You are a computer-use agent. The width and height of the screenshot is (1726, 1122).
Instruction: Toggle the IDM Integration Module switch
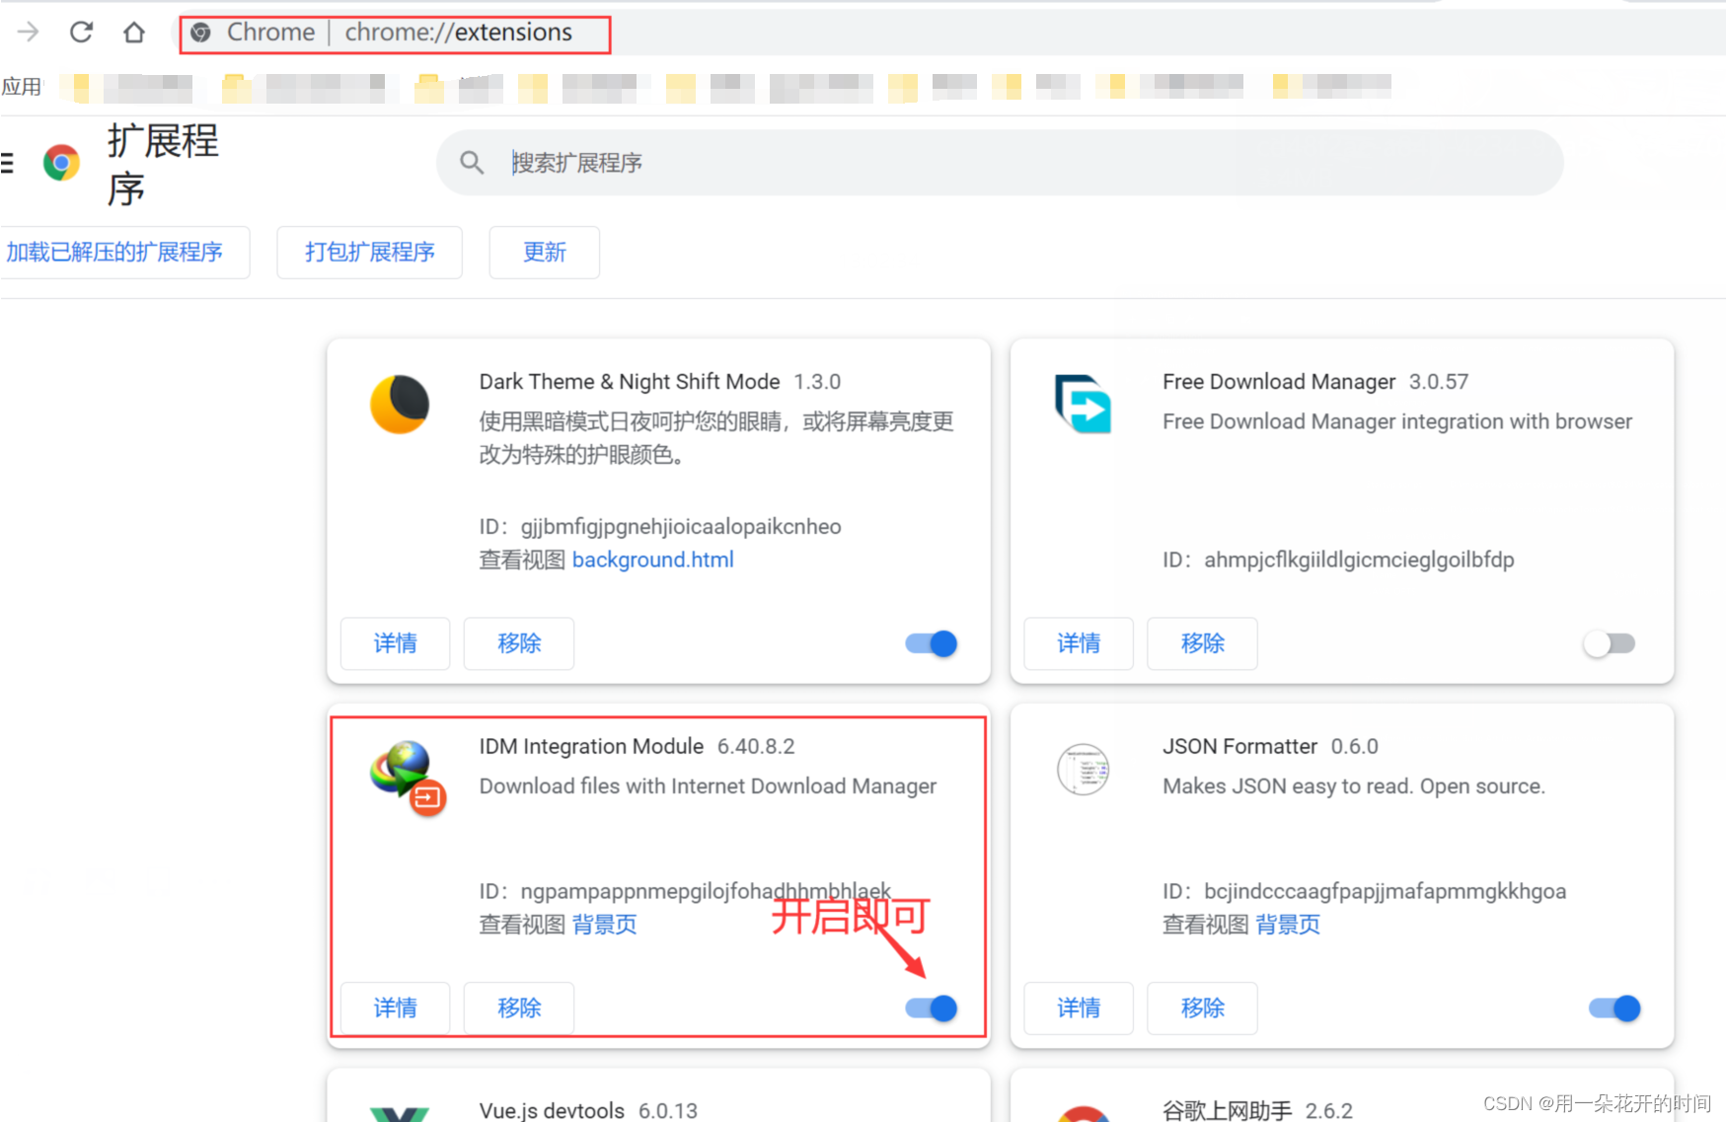point(932,1008)
